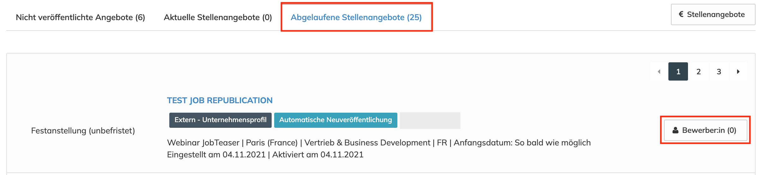Go to the next page using the right arrow

(x=738, y=72)
